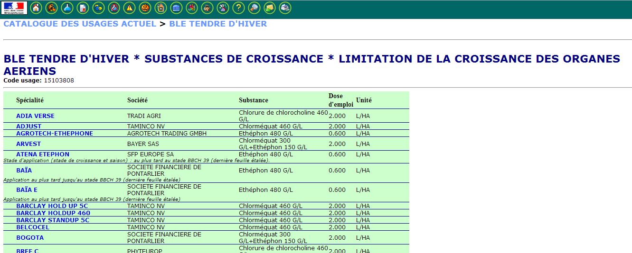Click the French Republic ministry logo
632x253 pixels.
(15, 8)
